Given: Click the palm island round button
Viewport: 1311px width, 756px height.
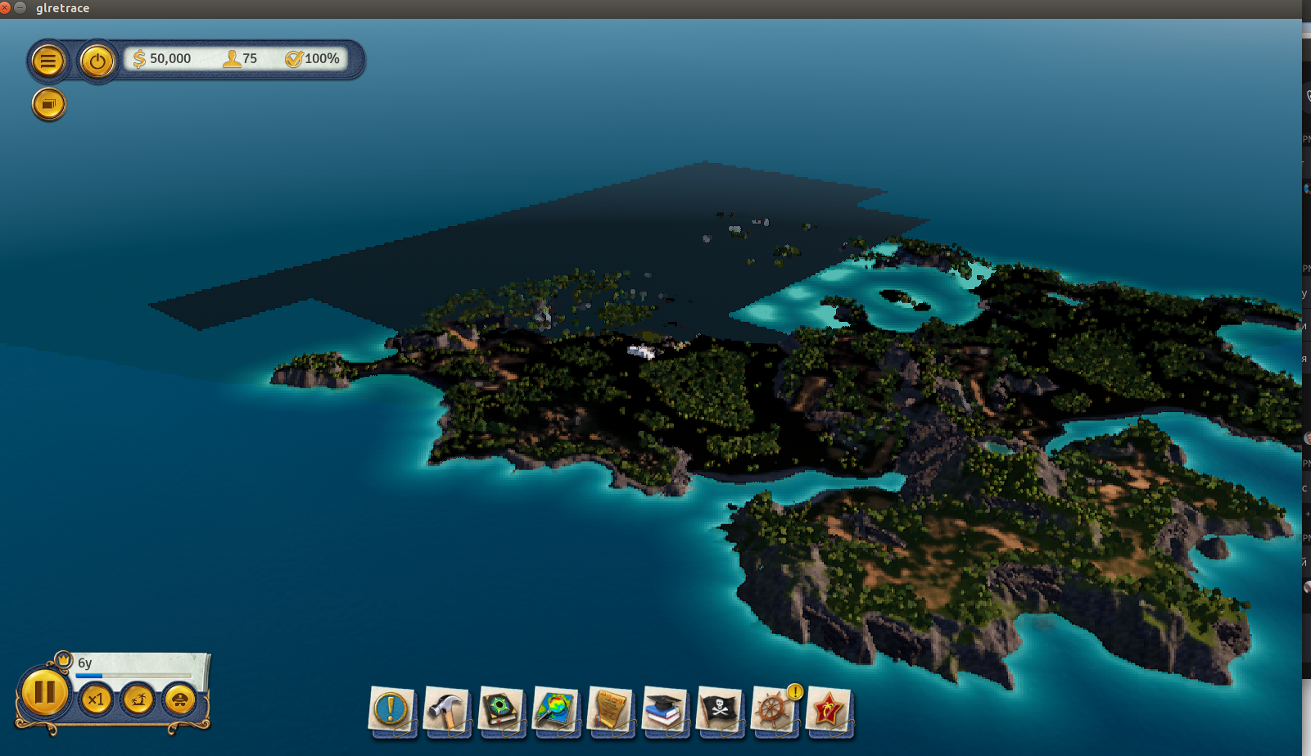Looking at the screenshot, I should tap(138, 699).
